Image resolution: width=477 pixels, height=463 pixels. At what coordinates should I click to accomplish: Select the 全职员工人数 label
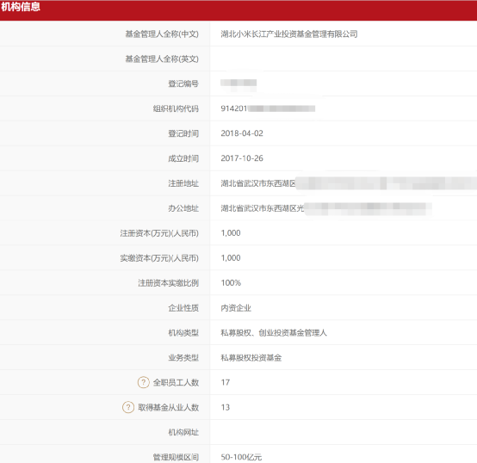click(176, 382)
